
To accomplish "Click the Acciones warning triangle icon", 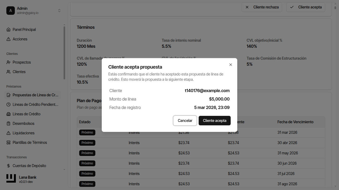I will pyautogui.click(x=8, y=39).
